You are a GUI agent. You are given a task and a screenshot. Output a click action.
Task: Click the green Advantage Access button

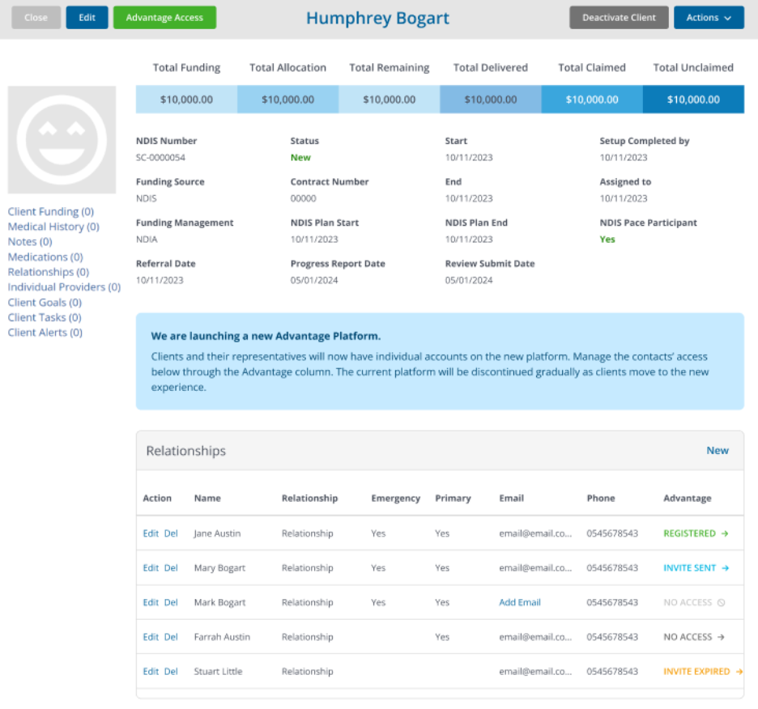(x=164, y=18)
